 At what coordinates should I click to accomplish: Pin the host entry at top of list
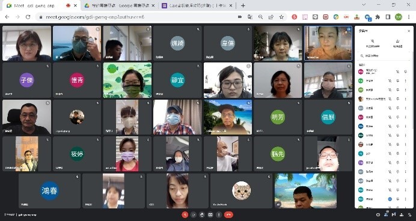coord(406,71)
